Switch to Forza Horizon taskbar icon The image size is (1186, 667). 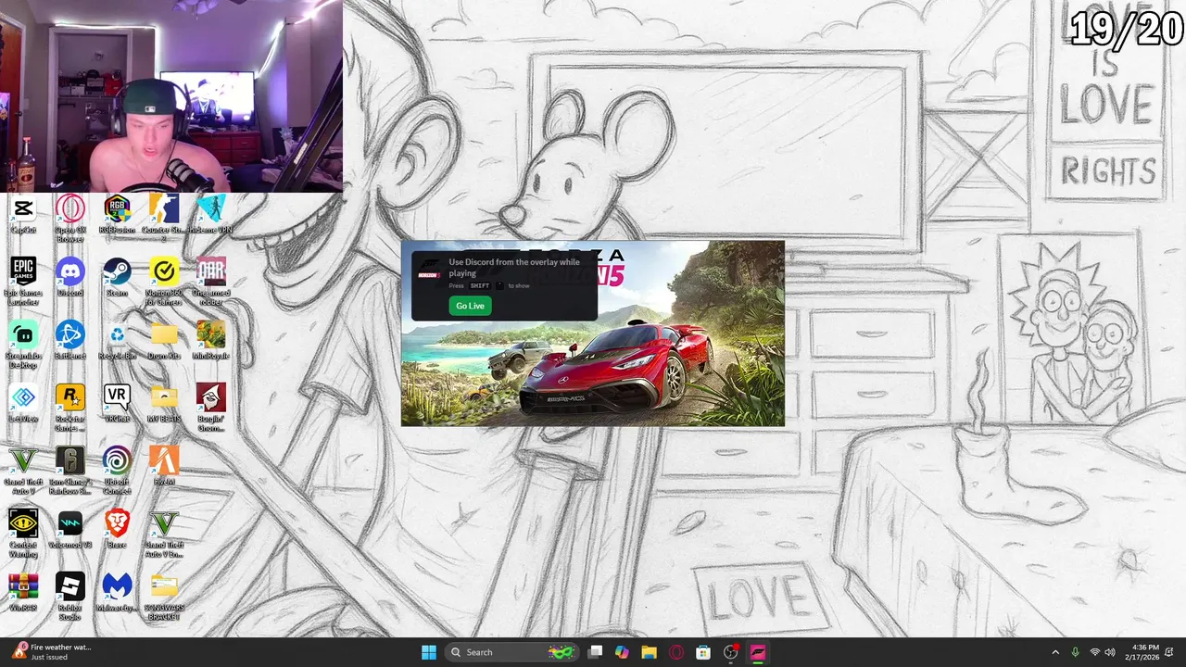(758, 652)
